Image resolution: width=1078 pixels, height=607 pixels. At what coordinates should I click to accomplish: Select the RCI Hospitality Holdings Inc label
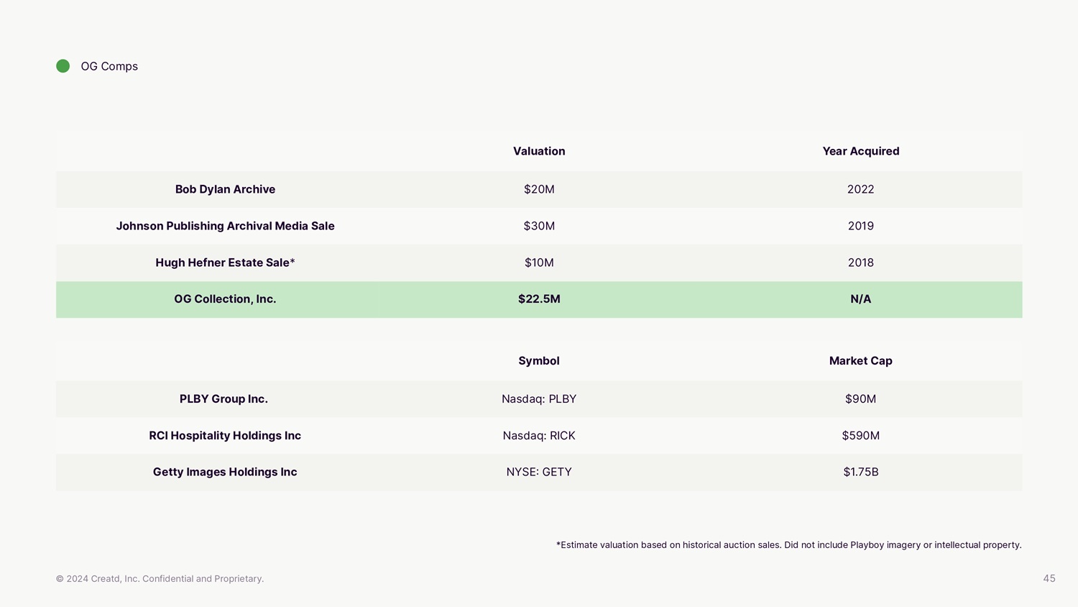click(225, 436)
